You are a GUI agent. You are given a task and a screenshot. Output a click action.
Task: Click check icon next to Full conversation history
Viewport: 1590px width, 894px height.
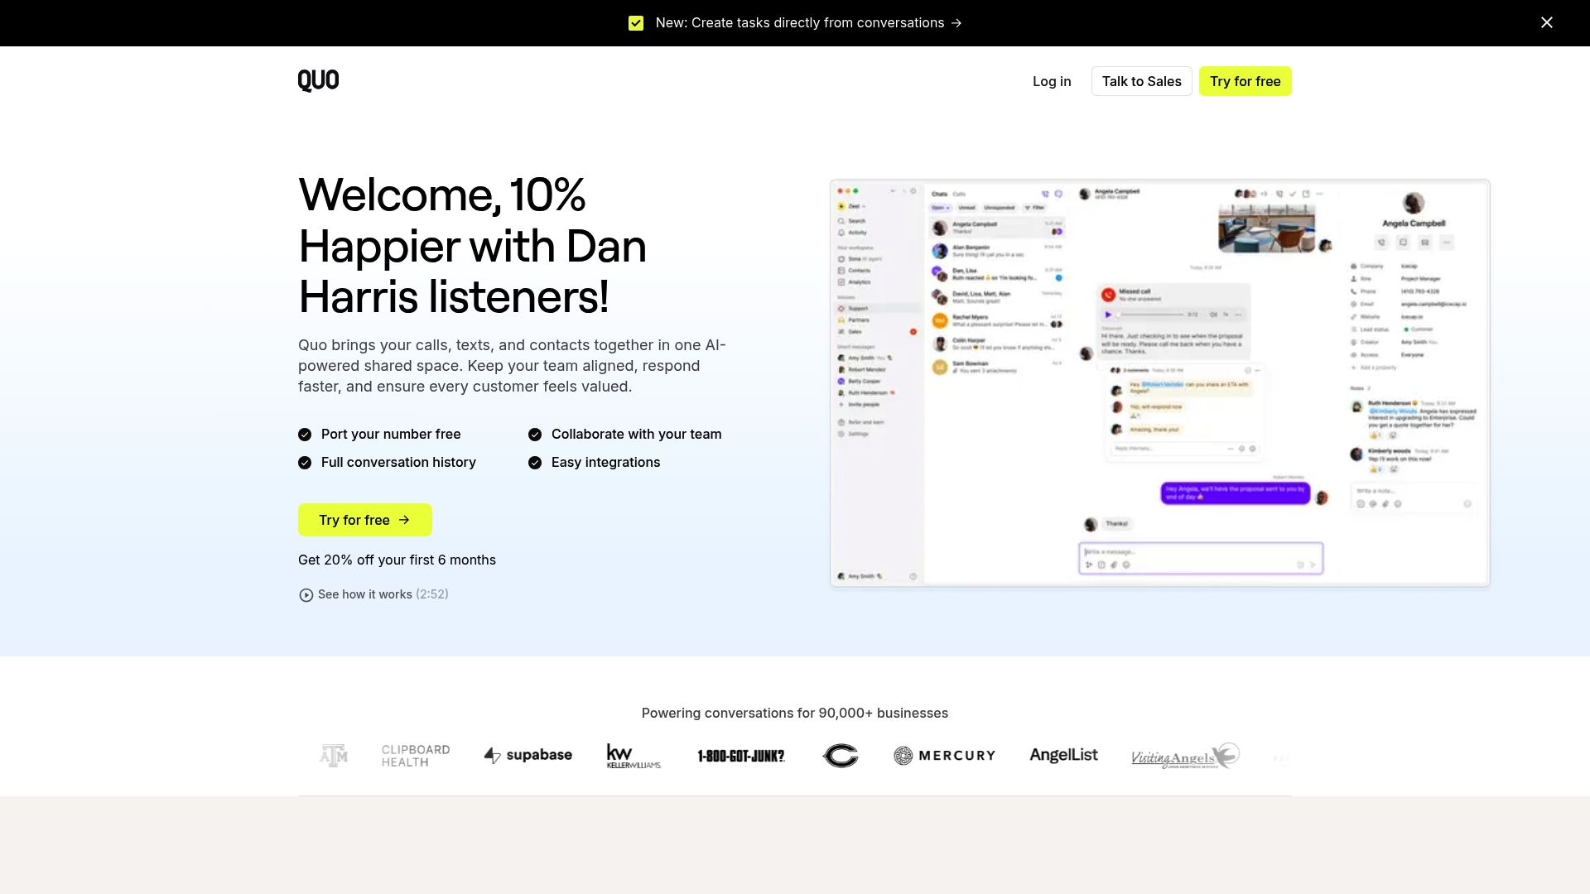(305, 463)
